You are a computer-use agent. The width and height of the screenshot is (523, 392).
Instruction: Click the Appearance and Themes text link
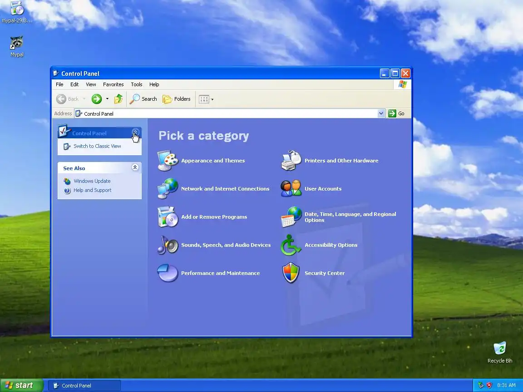pyautogui.click(x=213, y=161)
